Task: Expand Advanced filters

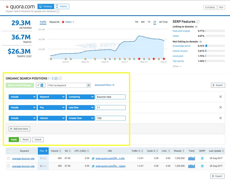Action: click(105, 85)
